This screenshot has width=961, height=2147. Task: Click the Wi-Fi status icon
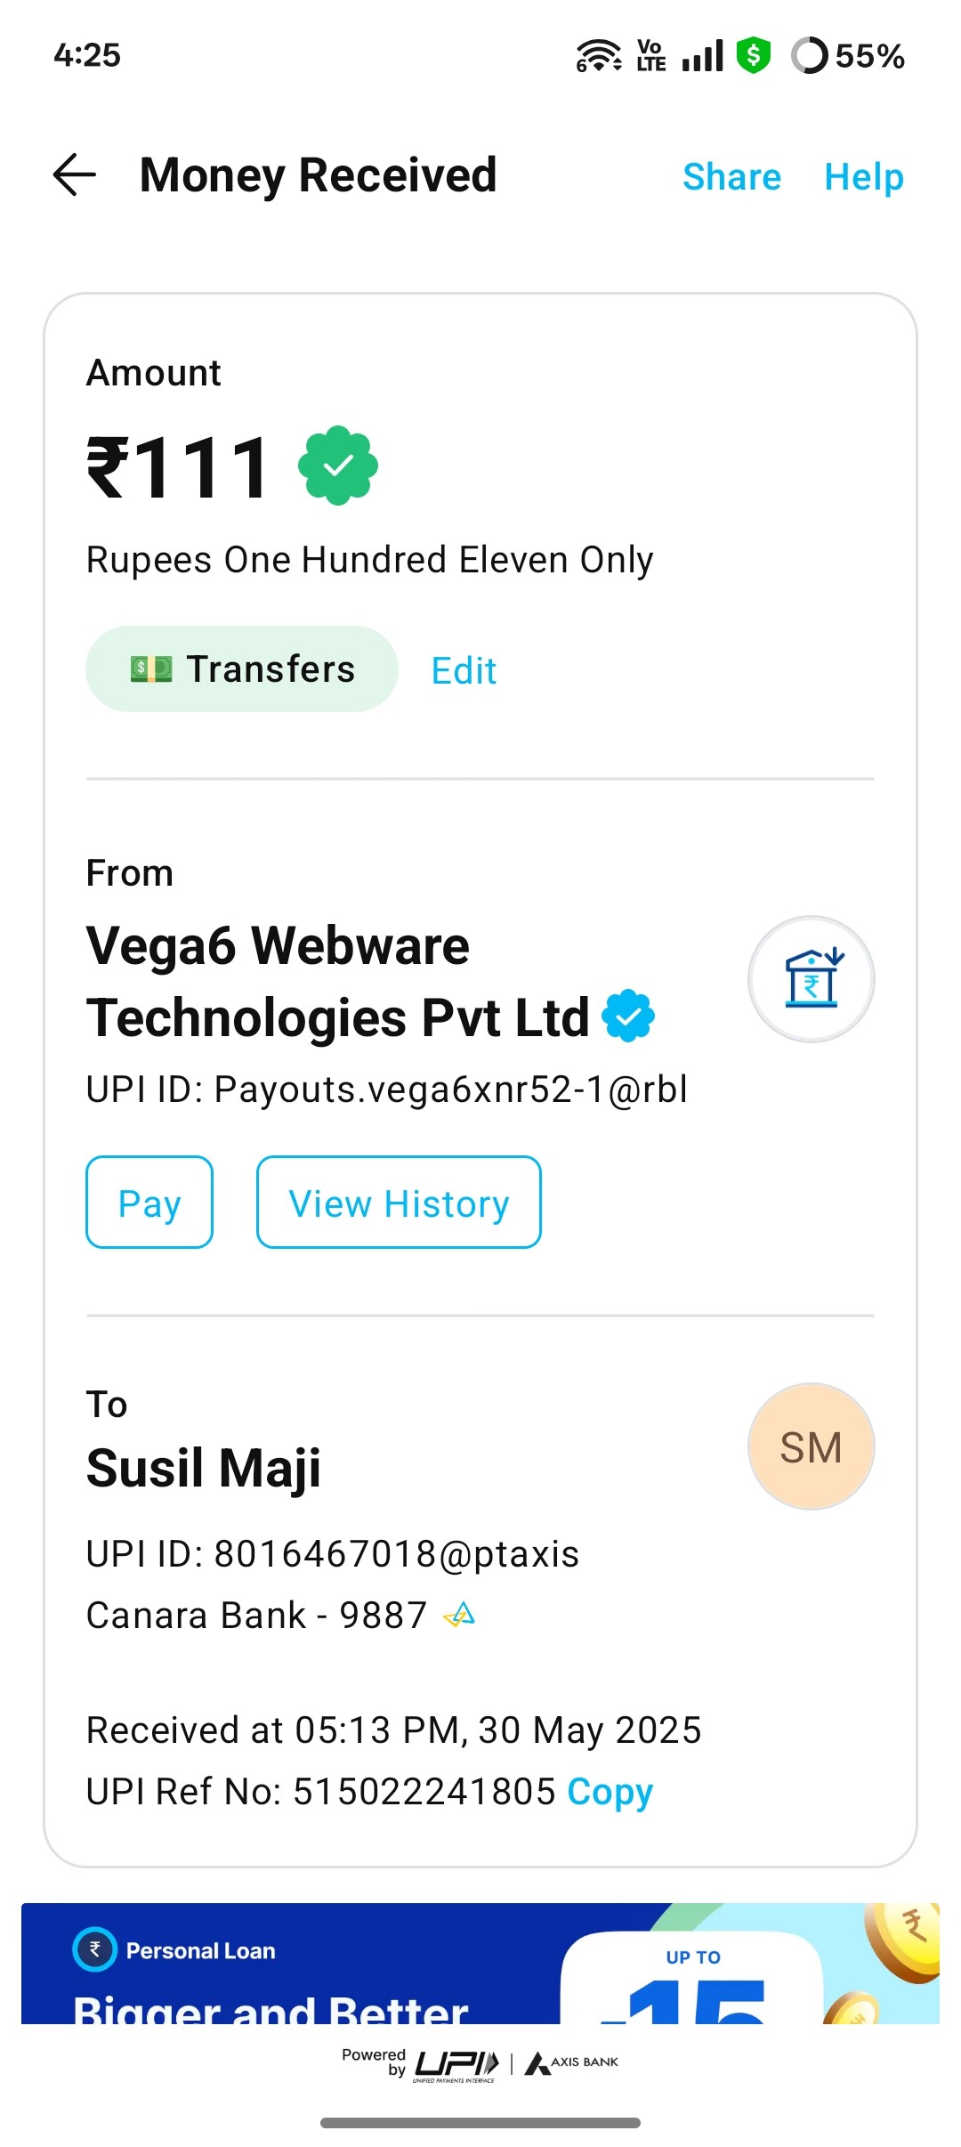tap(599, 55)
